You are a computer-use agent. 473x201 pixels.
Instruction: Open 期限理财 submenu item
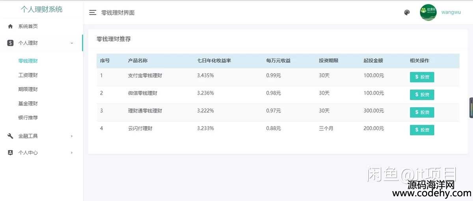pos(28,89)
